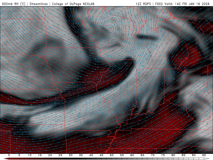
Task: Click the "55" value on the color scale
Action: 122,155
